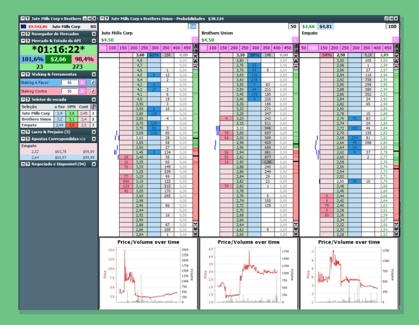The image size is (419, 325).
Task: Page down the Empate ladder
Action: (396, 229)
